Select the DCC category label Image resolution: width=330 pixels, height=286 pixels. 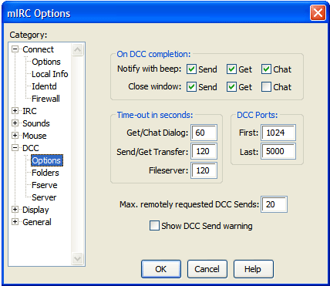(31, 148)
